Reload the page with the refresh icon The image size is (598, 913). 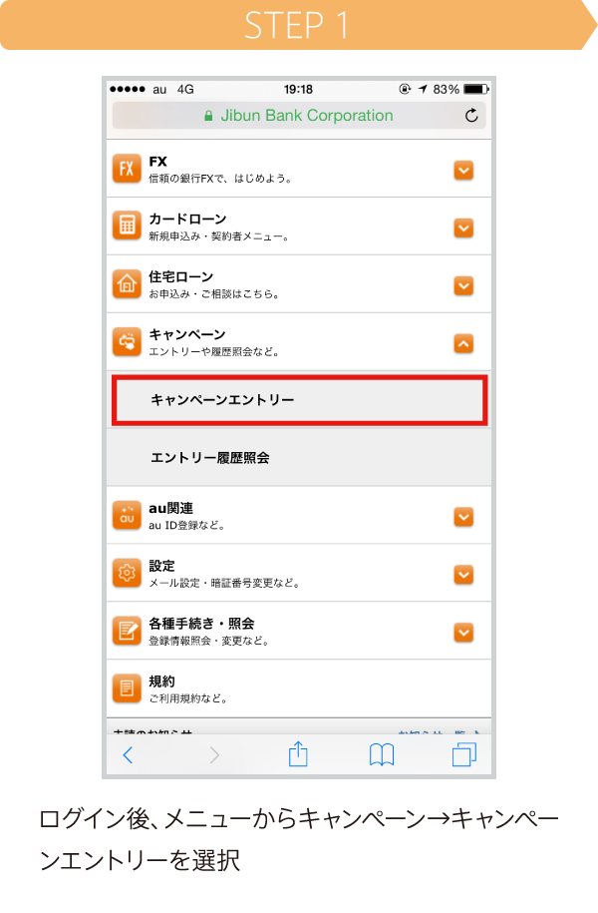pyautogui.click(x=471, y=116)
